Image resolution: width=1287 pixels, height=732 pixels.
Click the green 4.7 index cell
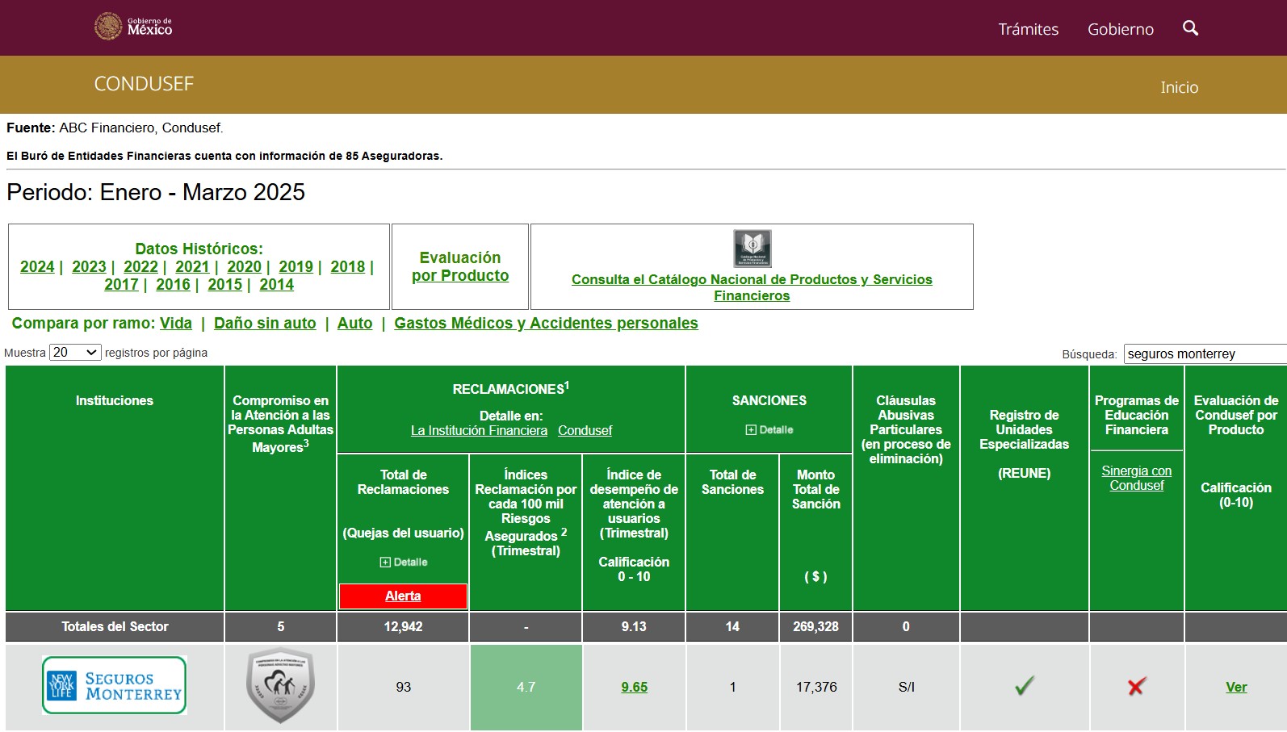click(526, 688)
